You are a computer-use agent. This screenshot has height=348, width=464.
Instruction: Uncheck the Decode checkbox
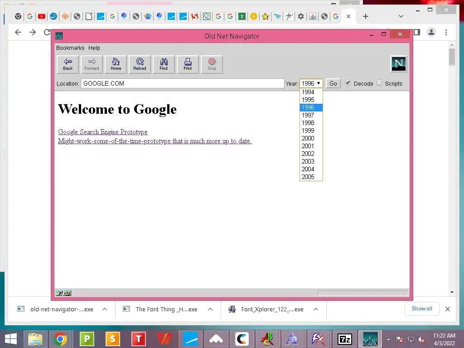[348, 83]
